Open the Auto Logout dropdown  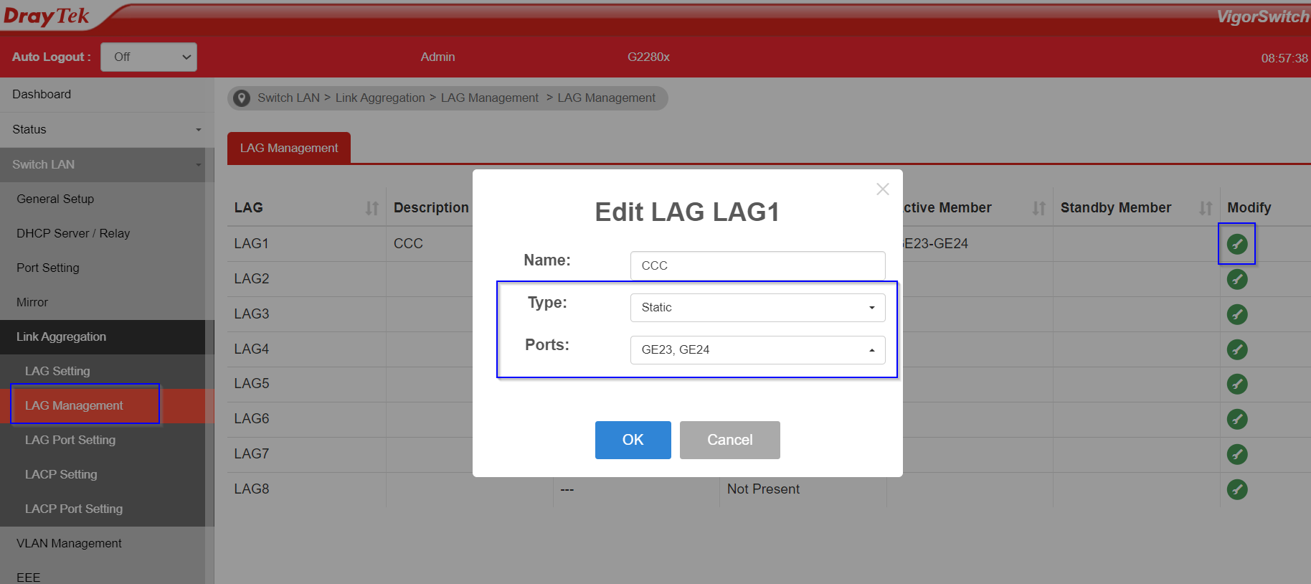148,57
